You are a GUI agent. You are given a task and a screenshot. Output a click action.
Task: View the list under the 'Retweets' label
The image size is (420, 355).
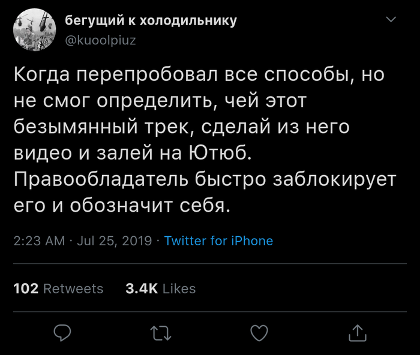point(73,289)
